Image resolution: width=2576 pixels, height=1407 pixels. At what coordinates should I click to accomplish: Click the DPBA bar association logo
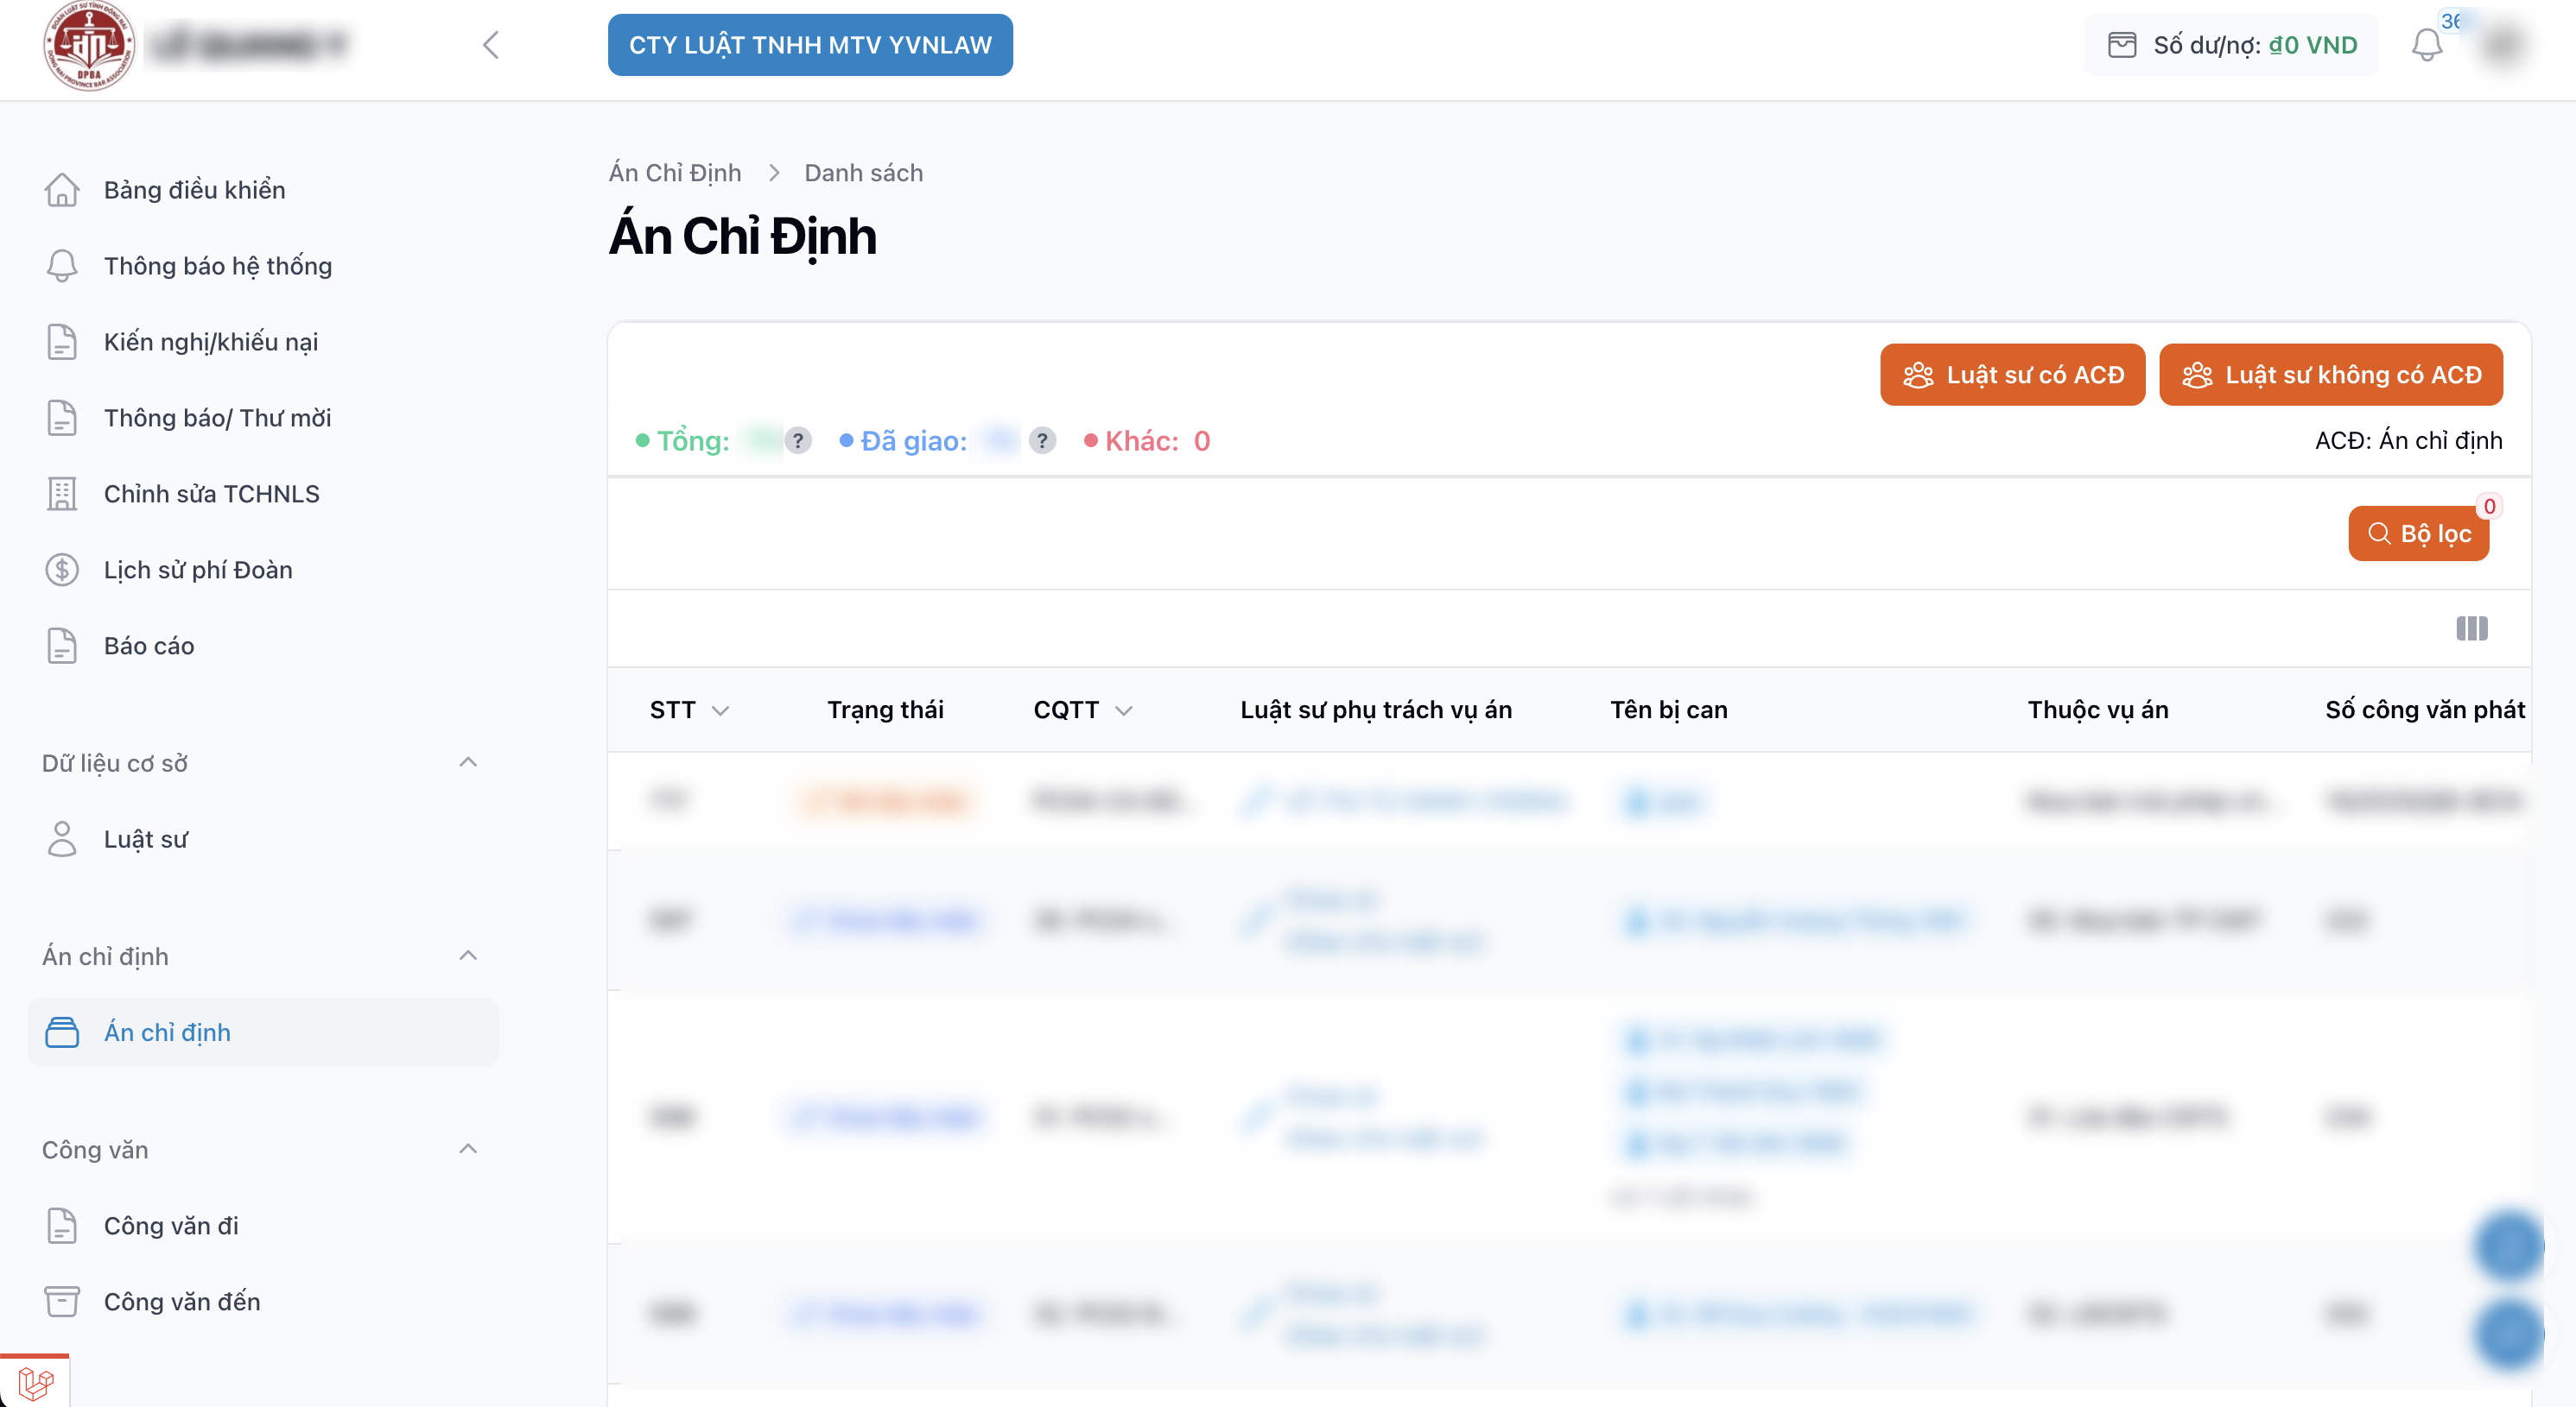(88, 45)
